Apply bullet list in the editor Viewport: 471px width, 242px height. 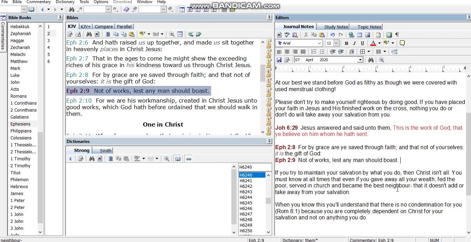(x=322, y=51)
